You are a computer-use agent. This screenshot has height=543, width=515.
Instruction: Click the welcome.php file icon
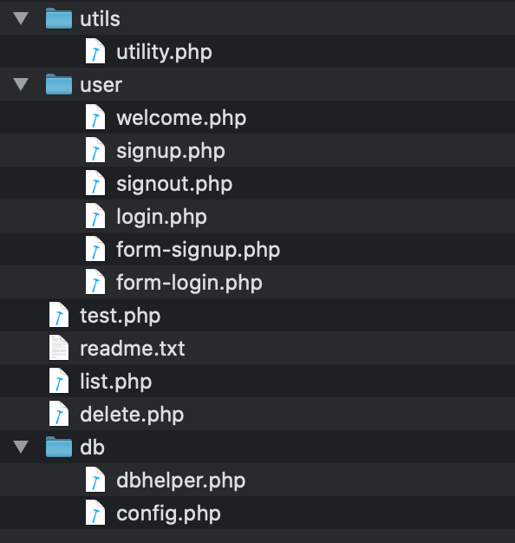[95, 117]
